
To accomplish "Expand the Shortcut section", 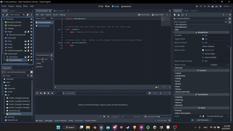I will (178, 68).
